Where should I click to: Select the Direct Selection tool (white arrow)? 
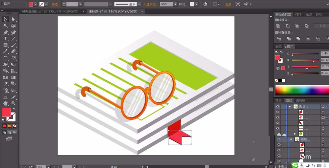13,19
